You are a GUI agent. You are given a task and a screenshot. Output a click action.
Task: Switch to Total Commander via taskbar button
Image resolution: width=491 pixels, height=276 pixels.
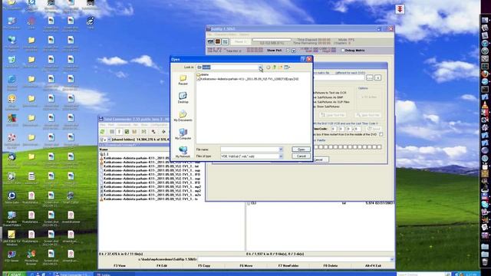[x=74, y=274]
